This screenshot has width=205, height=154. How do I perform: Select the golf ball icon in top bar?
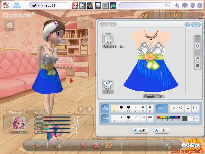(98, 5)
